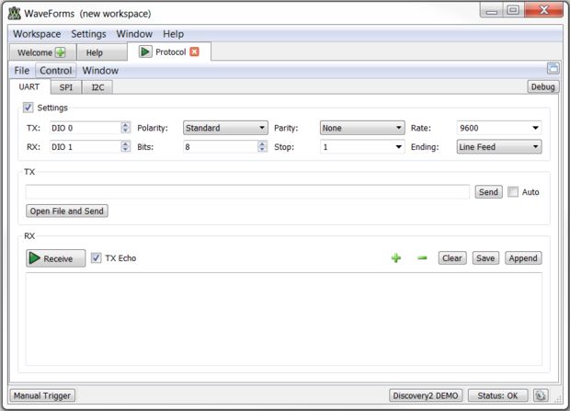The image size is (570, 411).
Task: Click the Discovery2 DEMO device button
Action: pyautogui.click(x=426, y=395)
